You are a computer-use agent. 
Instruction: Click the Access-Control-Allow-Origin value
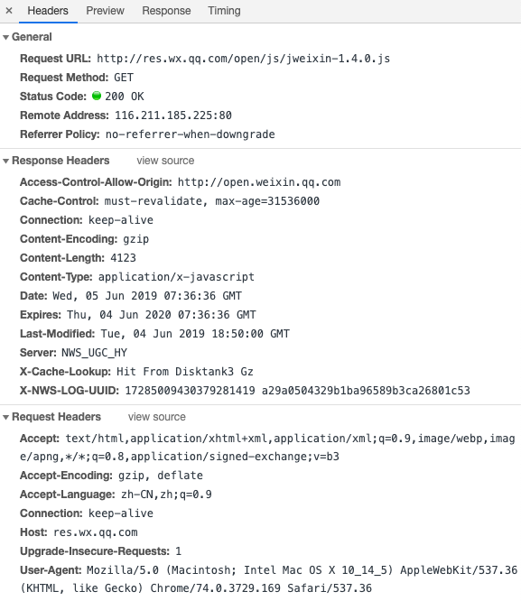[259, 182]
